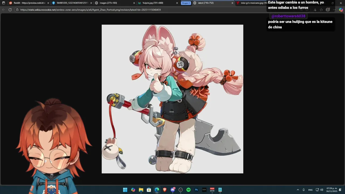Switch to OBS Studio in the taskbar
Viewport: 345px width, 194px height.
(181, 190)
